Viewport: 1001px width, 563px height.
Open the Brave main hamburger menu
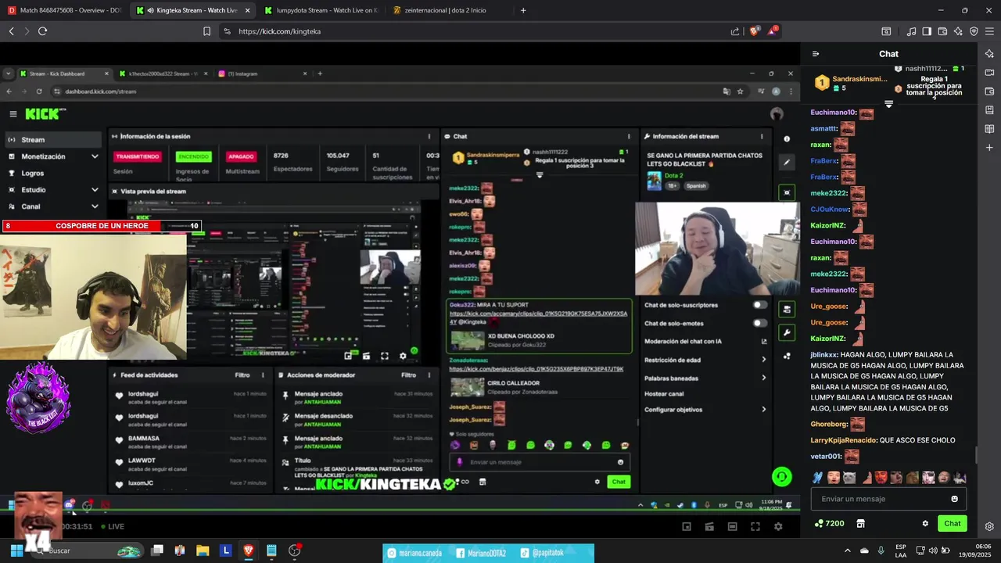pos(989,31)
